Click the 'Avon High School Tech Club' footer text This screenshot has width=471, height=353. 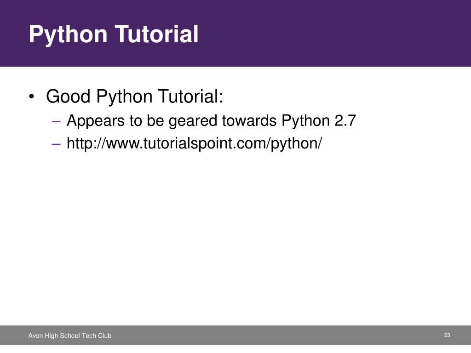click(70, 336)
